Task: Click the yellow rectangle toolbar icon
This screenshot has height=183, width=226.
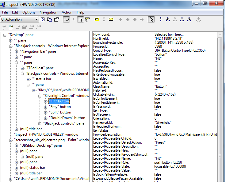Action: 97,19
